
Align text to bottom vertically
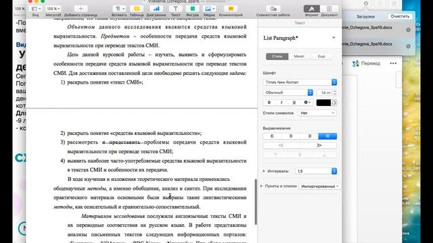tap(324, 155)
